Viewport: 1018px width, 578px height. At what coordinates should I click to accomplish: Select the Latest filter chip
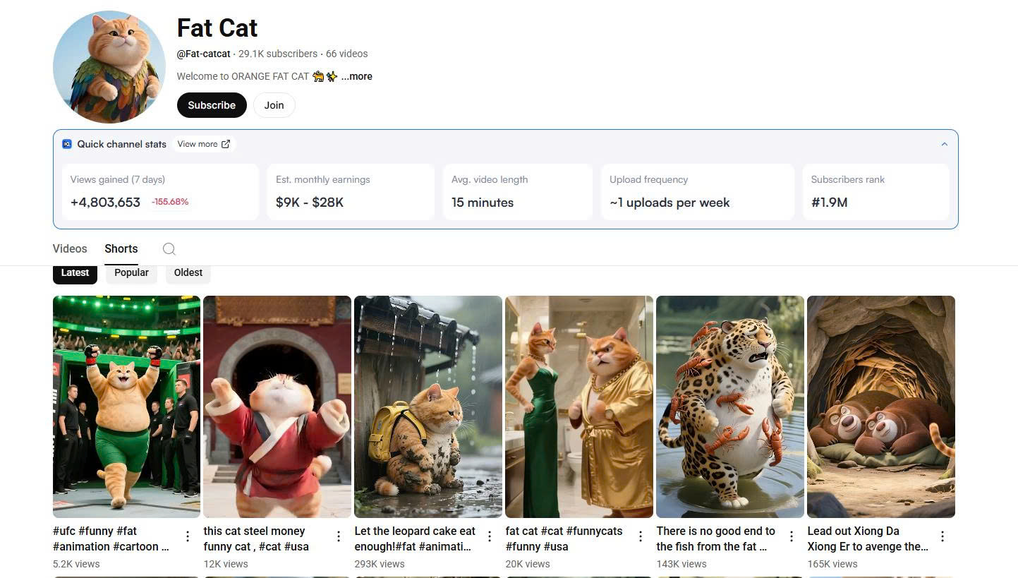pos(75,273)
